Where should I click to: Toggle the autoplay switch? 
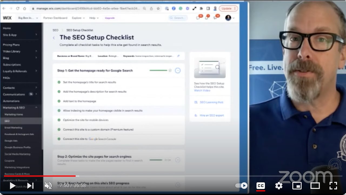[241, 186]
